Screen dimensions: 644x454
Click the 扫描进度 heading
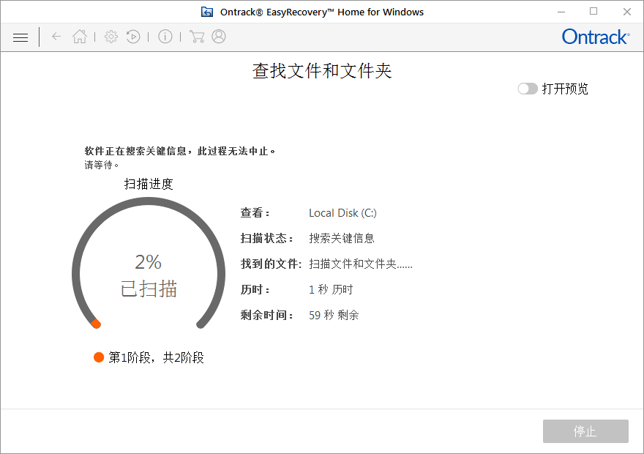point(148,184)
